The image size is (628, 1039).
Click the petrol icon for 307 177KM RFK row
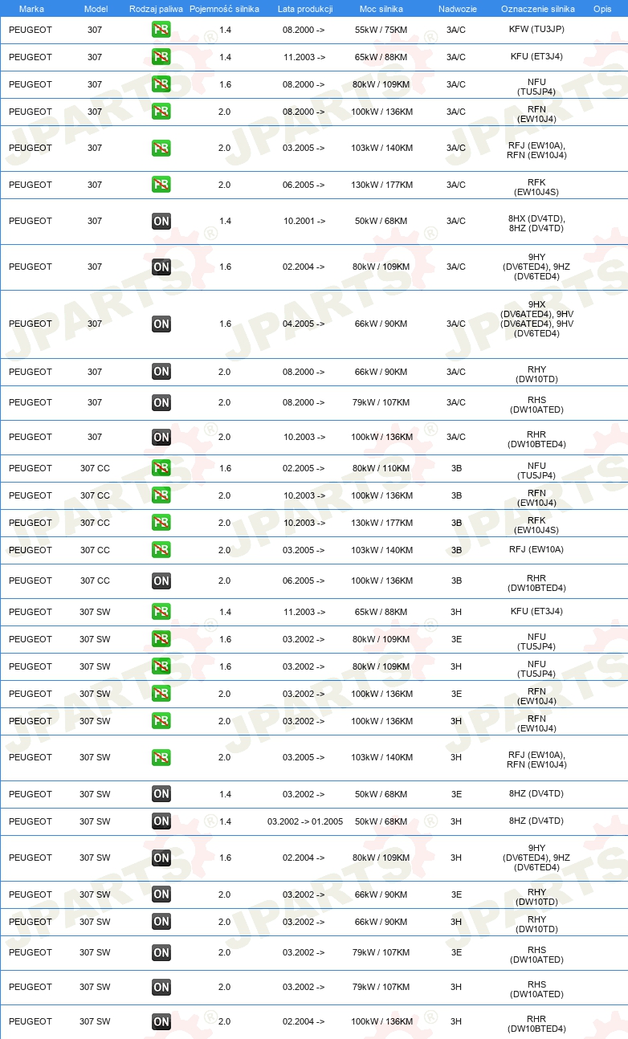(x=161, y=185)
